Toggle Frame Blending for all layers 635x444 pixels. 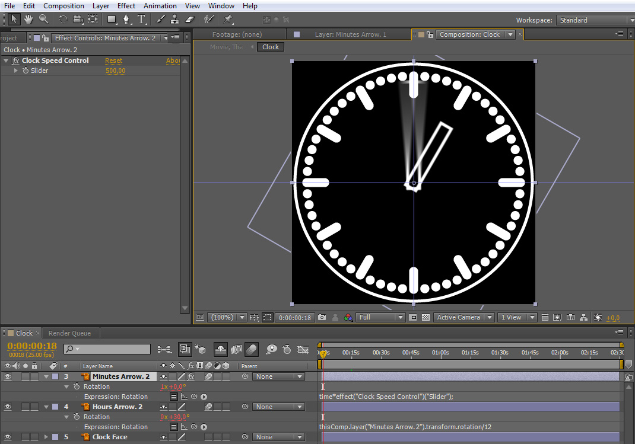click(236, 349)
